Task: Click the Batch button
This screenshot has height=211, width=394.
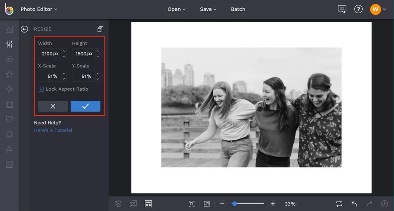Action: [238, 9]
